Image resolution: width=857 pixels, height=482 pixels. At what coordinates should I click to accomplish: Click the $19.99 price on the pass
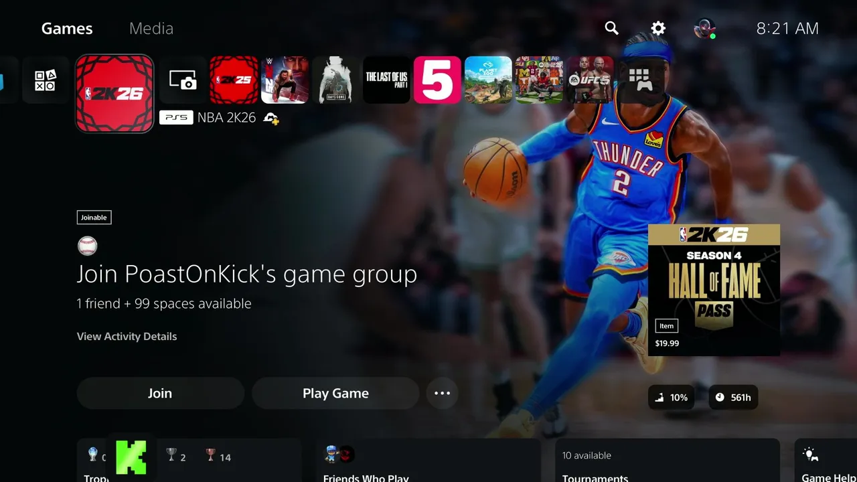pos(667,343)
